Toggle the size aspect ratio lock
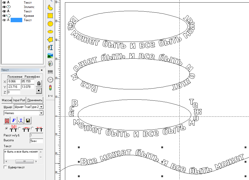 click(x=39, y=83)
